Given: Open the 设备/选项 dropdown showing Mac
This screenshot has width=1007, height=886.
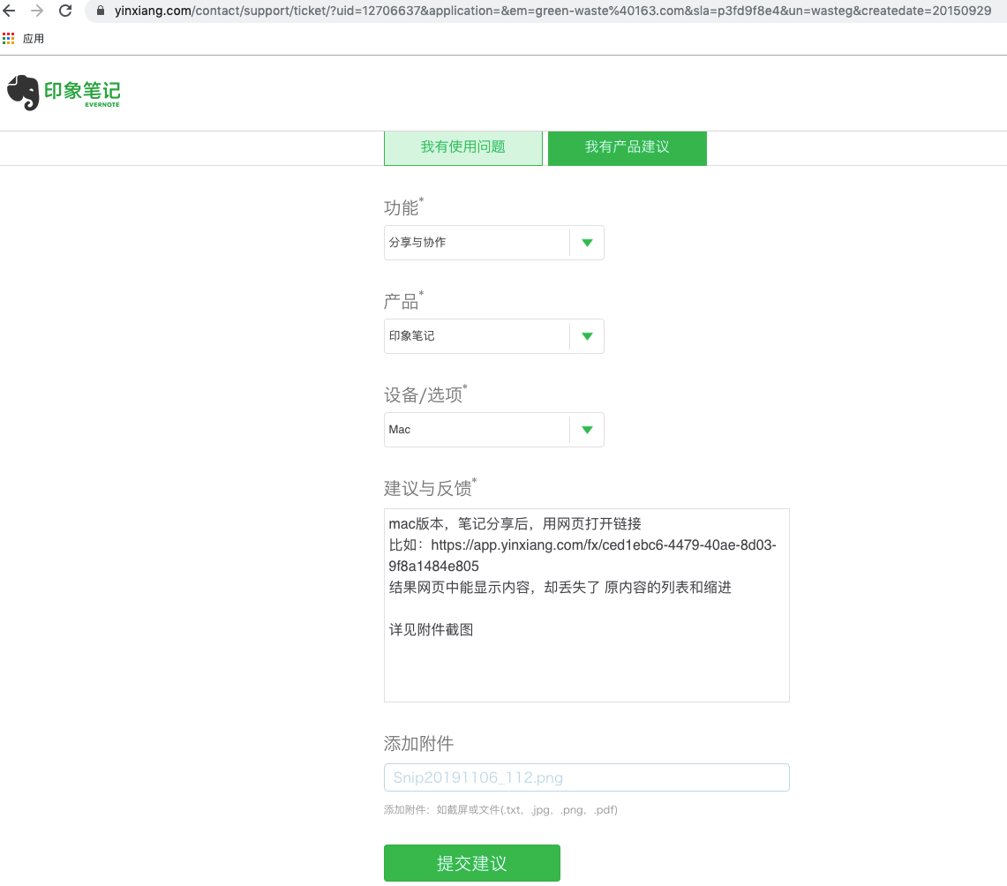Looking at the screenshot, I should point(494,430).
